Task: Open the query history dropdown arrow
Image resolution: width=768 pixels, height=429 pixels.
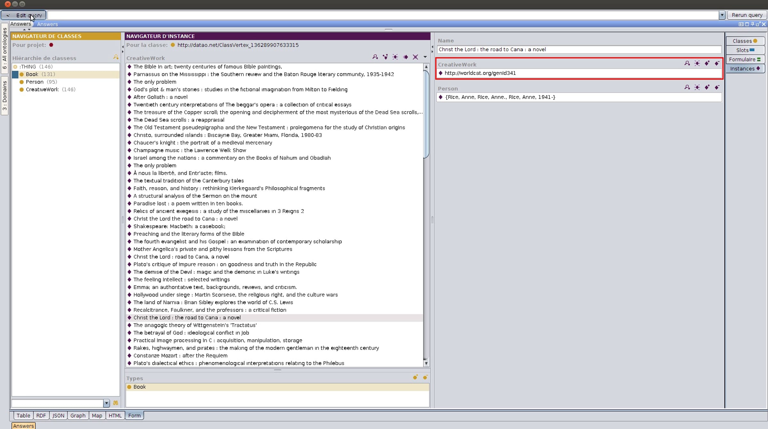Action: click(722, 15)
